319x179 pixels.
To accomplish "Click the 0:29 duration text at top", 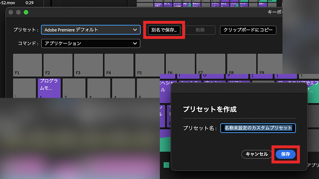I will tap(29, 3).
